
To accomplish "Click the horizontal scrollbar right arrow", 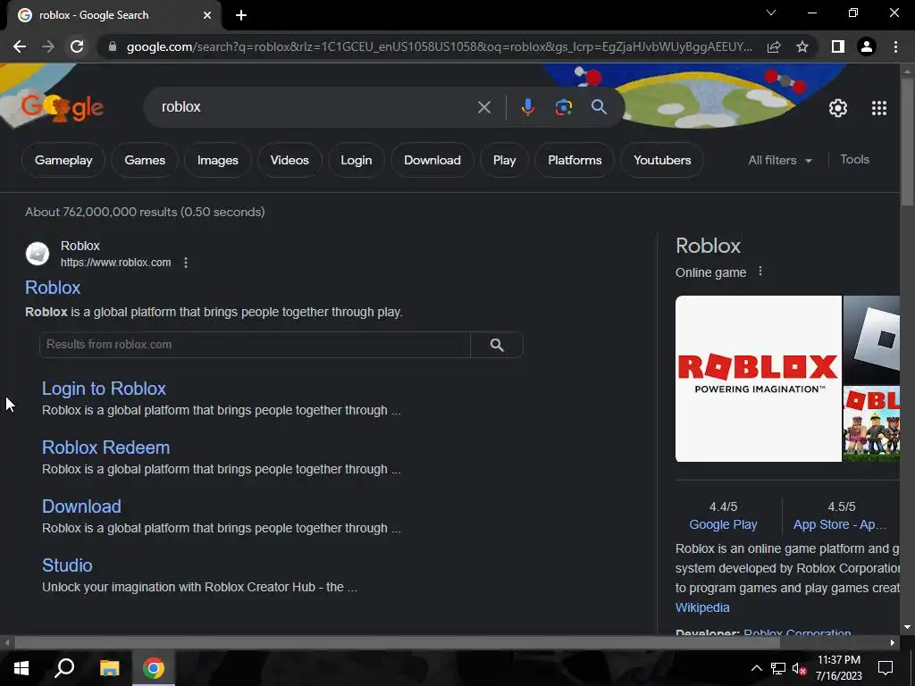I will coord(893,643).
